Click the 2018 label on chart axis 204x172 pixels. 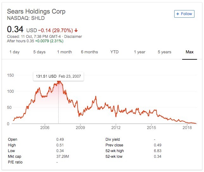pyautogui.click(x=188, y=128)
